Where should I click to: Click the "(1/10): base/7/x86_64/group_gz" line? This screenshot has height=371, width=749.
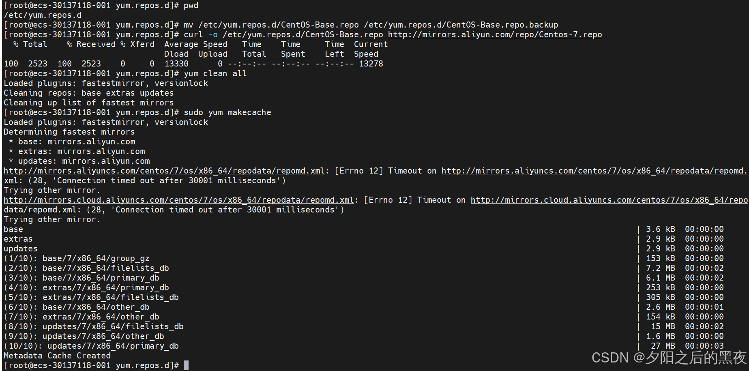(76, 258)
